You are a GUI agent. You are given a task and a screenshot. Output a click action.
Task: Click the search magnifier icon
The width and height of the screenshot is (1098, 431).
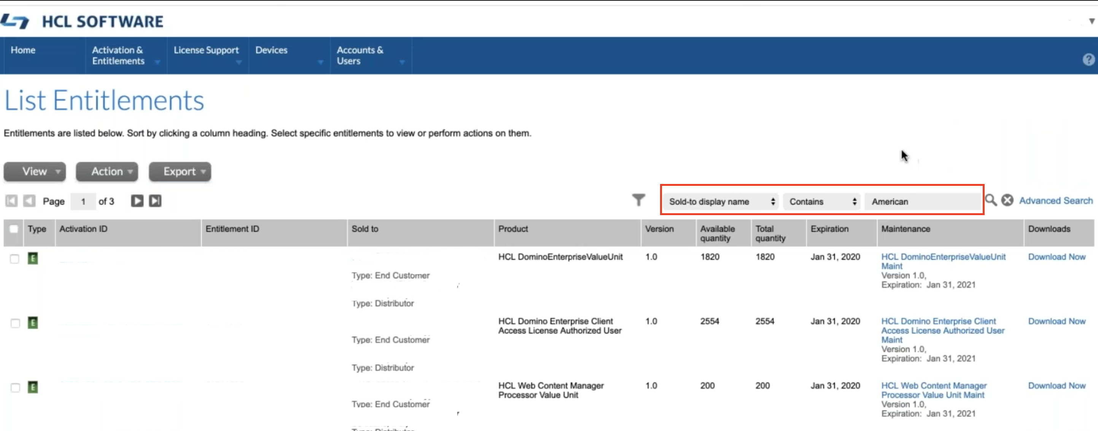pos(991,200)
